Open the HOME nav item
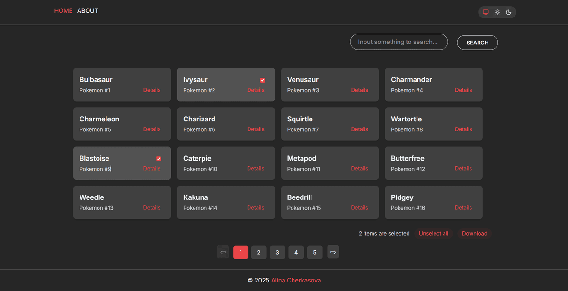The width and height of the screenshot is (568, 291). (63, 11)
